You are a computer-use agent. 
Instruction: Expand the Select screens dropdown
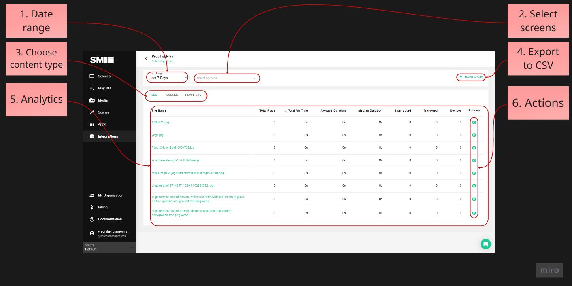[x=227, y=78]
